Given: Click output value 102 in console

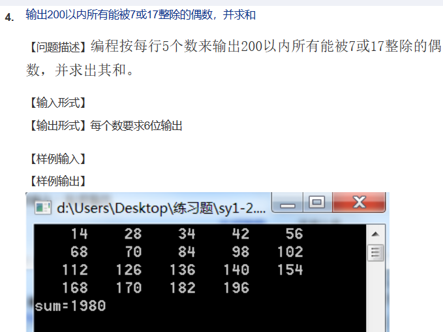Looking at the screenshot, I should point(290,252).
